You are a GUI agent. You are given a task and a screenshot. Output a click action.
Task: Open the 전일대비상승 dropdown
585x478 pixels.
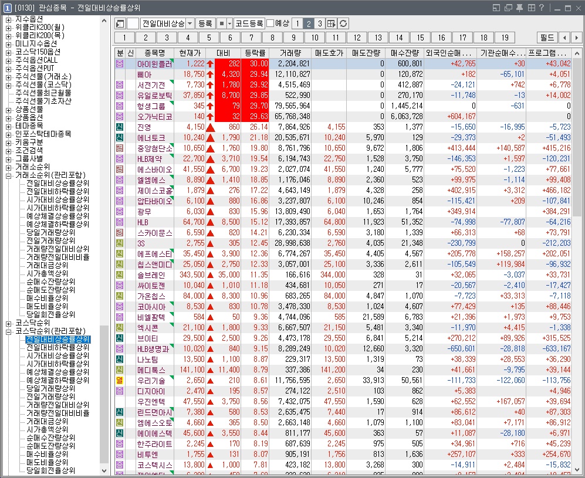(190, 24)
